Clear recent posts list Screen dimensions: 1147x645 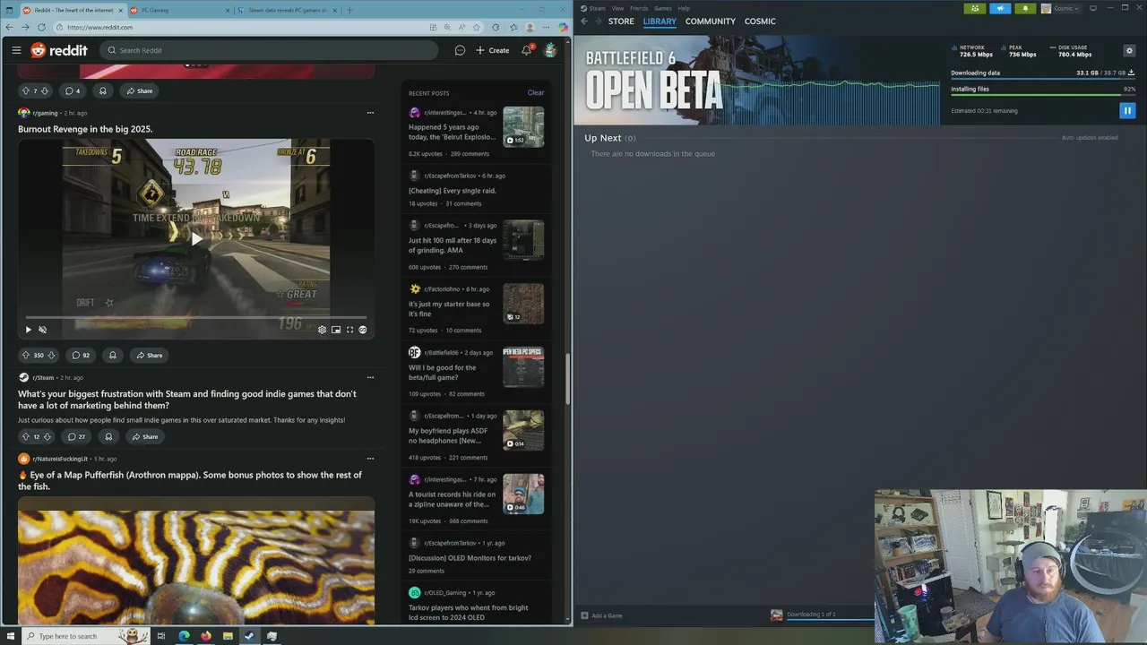[x=535, y=92]
